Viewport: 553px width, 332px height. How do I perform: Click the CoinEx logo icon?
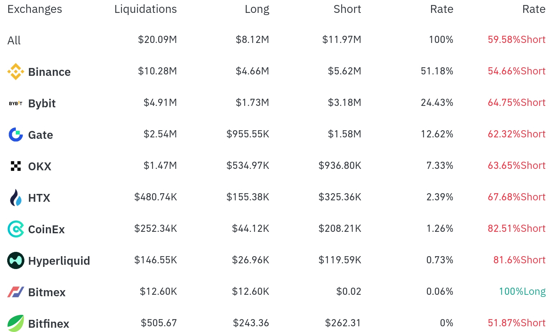(15, 229)
